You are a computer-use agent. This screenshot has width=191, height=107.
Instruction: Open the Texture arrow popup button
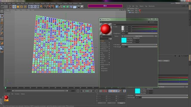(x=122, y=36)
